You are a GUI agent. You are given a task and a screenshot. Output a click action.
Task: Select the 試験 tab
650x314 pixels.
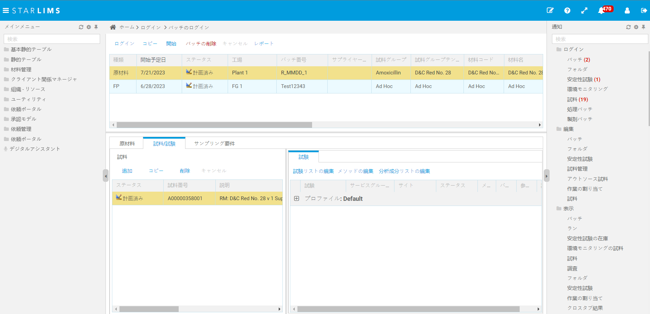(x=304, y=157)
